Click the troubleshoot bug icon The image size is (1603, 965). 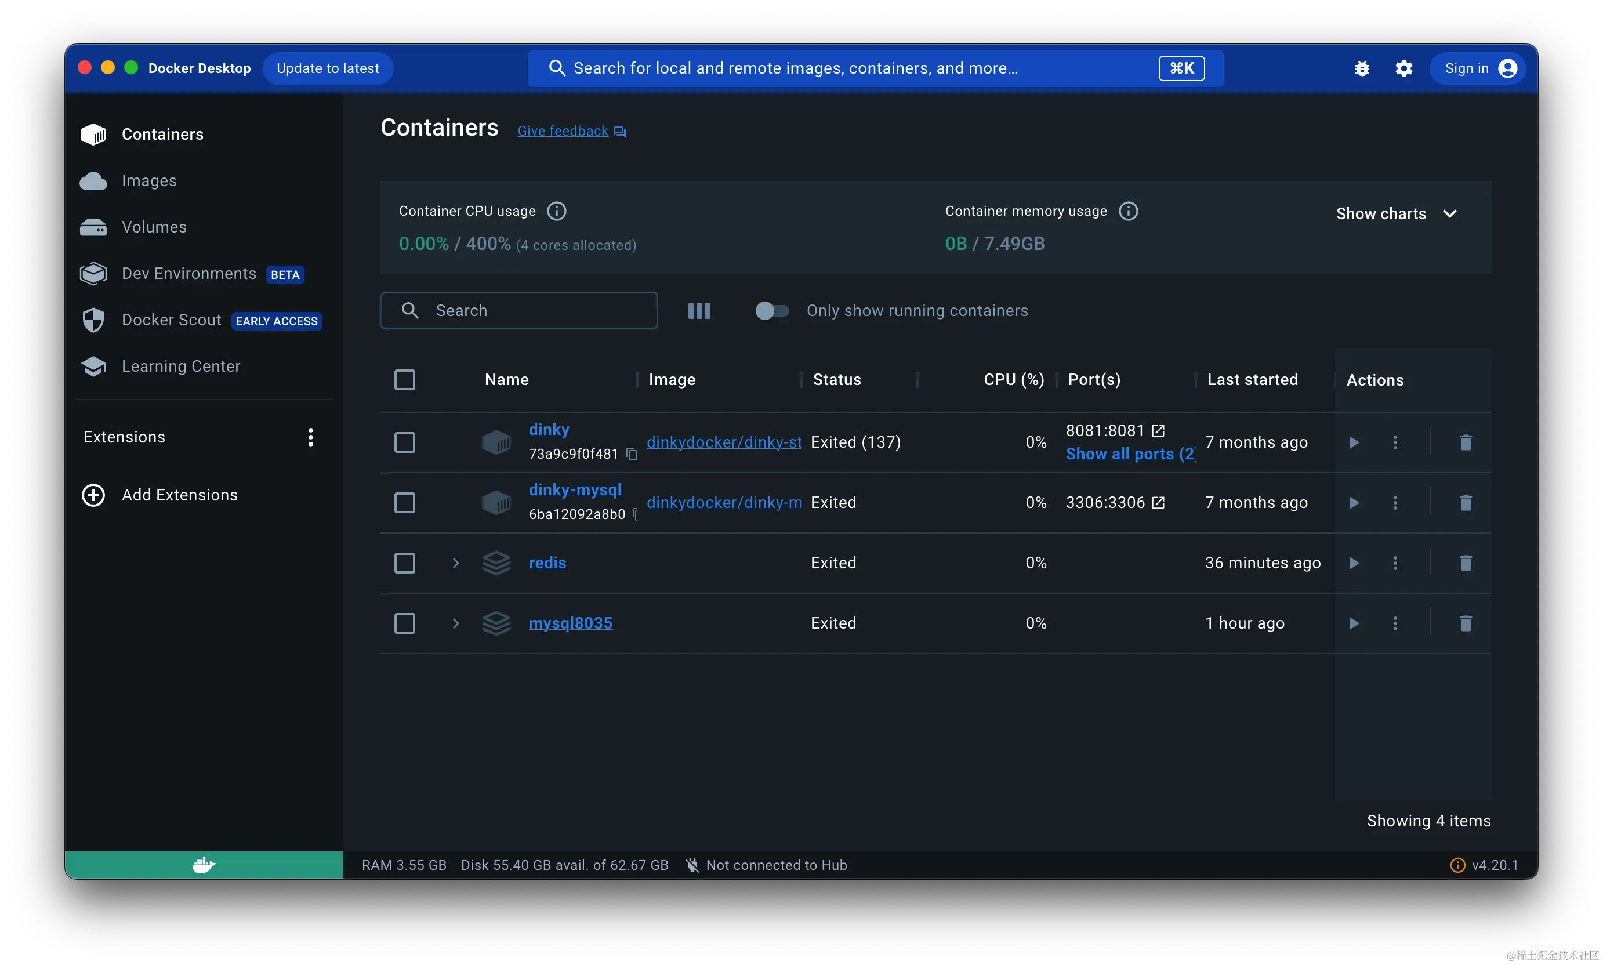pyautogui.click(x=1362, y=68)
